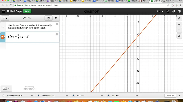Screen dimensions: 183x102
Task: Open options for Frisbee Video.MOV download
Action: tap(32, 96)
